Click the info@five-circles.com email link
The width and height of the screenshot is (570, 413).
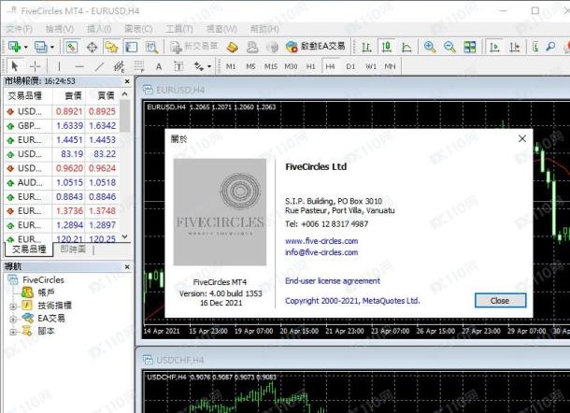click(321, 252)
